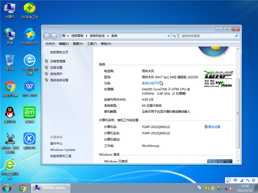Click the 系统和安全 breadcrumb
Image resolution: width=258 pixels, height=193 pixels.
(97, 36)
